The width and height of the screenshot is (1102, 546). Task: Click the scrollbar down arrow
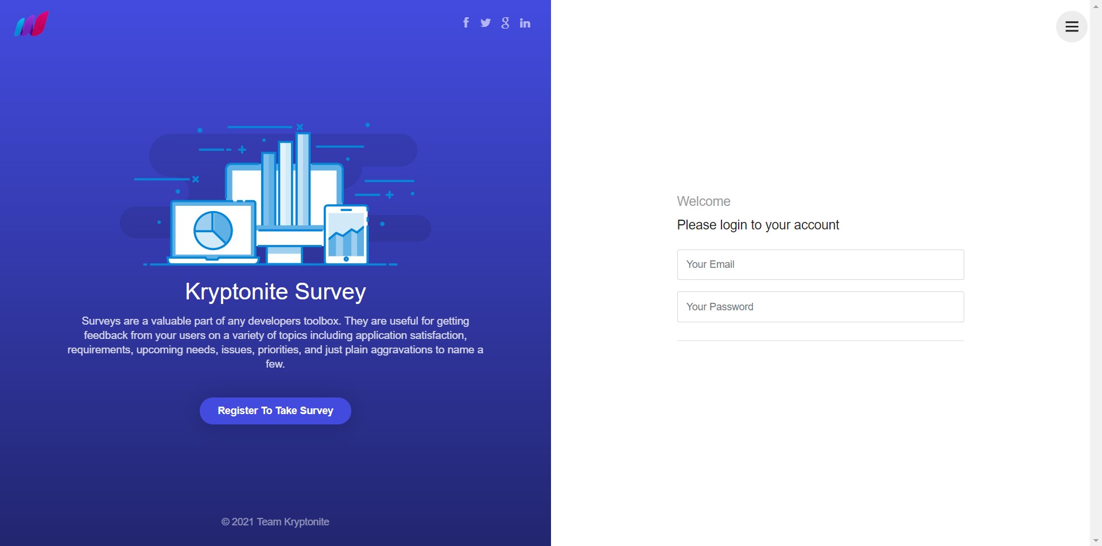point(1096,540)
